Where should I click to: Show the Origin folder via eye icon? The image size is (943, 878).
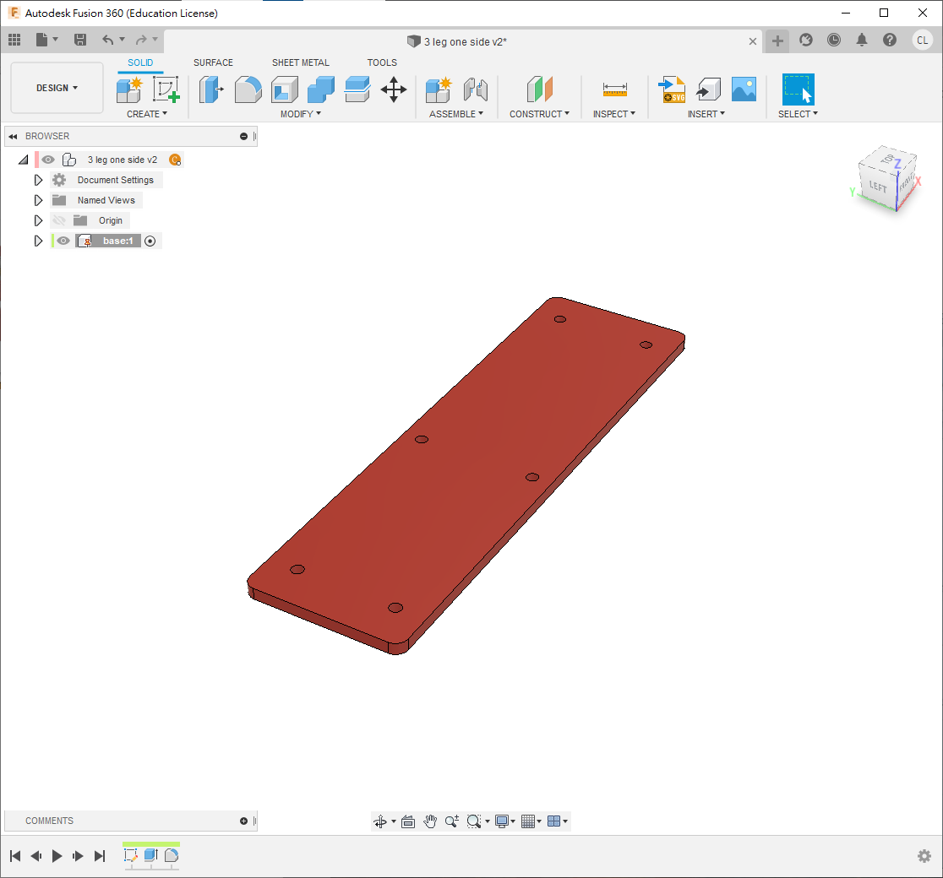click(59, 220)
